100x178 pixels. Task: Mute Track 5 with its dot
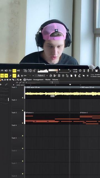(22, 148)
